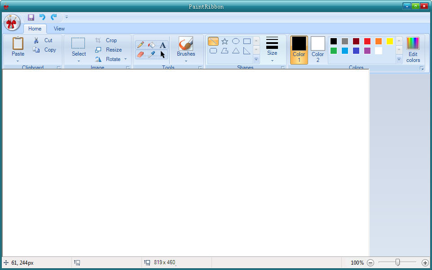Adjust the zoom slider handle

(x=397, y=262)
